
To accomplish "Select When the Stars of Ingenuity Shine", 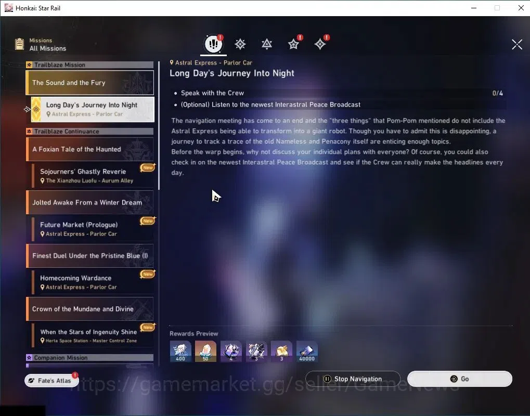I will 94,335.
